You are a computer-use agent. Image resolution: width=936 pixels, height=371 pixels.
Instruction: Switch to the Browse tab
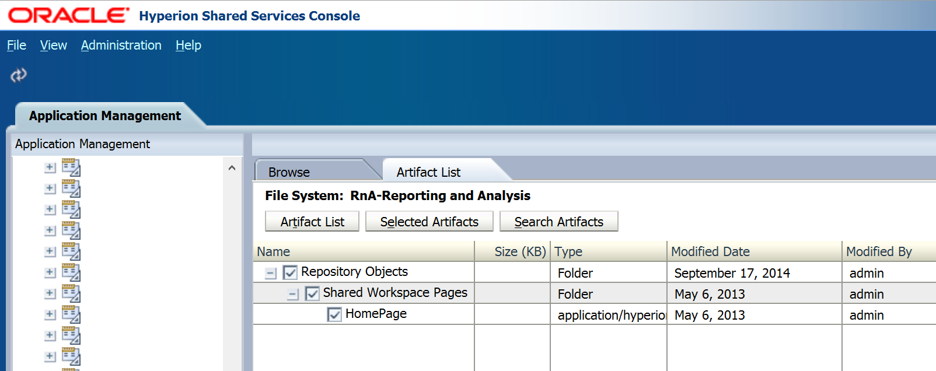289,172
